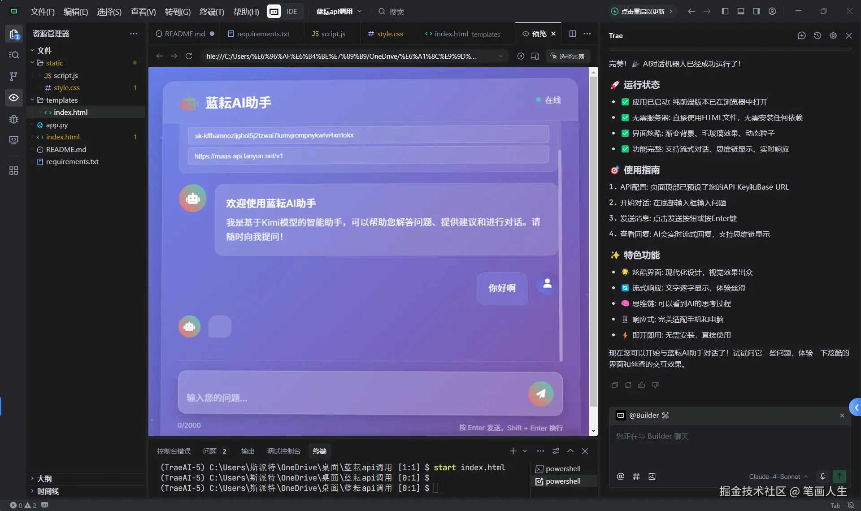Click the microphone voice input icon

point(822,476)
